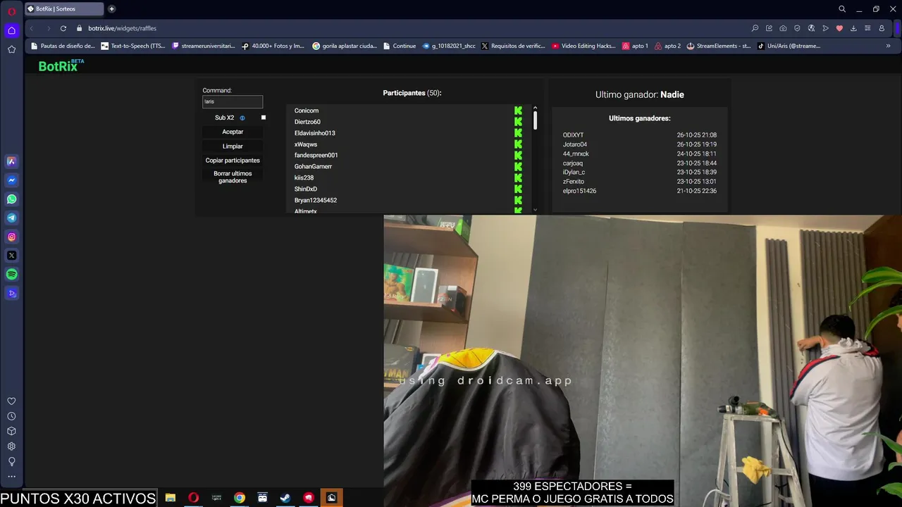Select the BotRix | Sorteos tab
The height and width of the screenshot is (507, 902).
click(x=64, y=9)
